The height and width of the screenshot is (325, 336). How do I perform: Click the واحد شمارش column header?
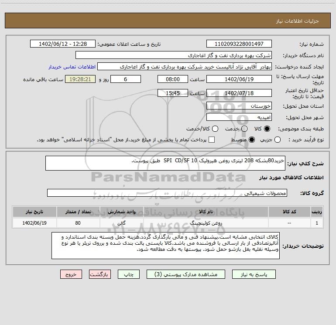coord(121,212)
